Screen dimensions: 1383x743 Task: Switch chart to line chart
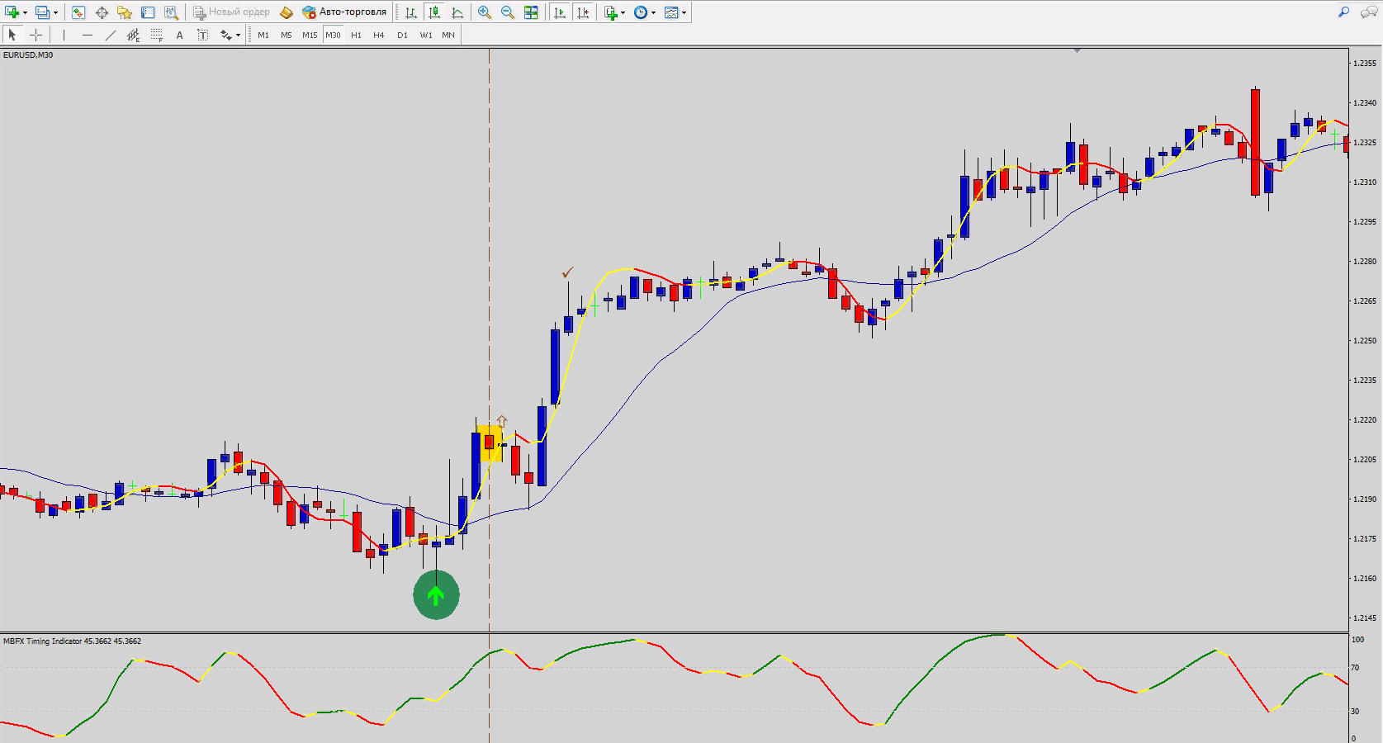click(457, 12)
